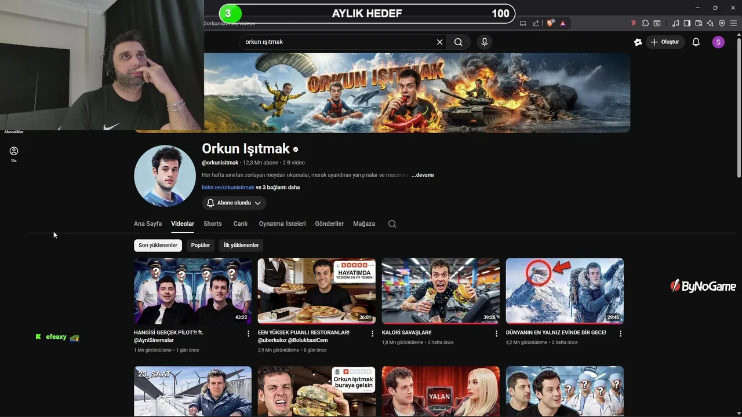
Task: Open options menu for DÜNYANIN EN YALNIZ EVİNDE video
Action: pos(620,334)
